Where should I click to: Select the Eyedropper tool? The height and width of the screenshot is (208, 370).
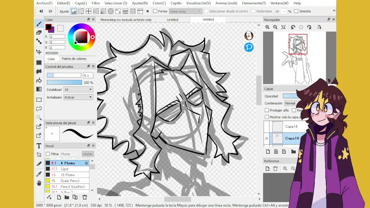[39, 174]
